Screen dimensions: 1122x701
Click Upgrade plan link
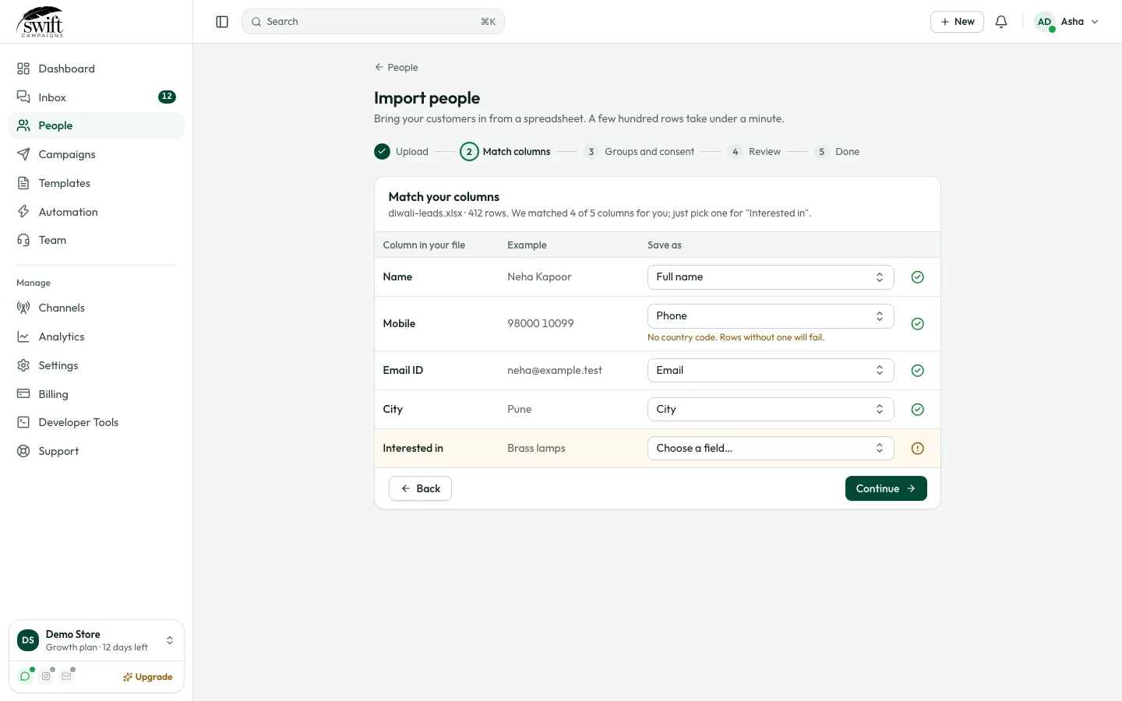148,677
